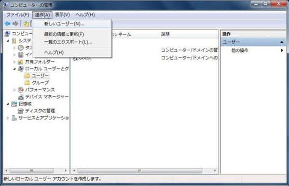Screen dimensions: 289x186
Task: Click the tree pane horizontal scrollbar thumb
Action: 31,171
